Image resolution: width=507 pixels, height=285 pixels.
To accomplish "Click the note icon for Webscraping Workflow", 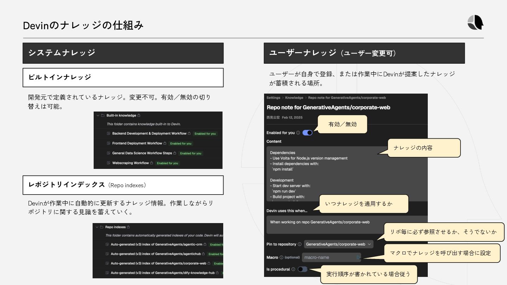I will [x=108, y=163].
